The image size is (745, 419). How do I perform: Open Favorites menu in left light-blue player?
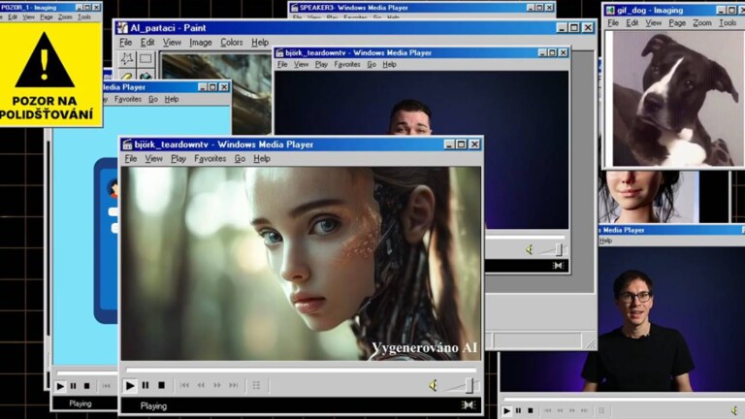[x=128, y=99]
